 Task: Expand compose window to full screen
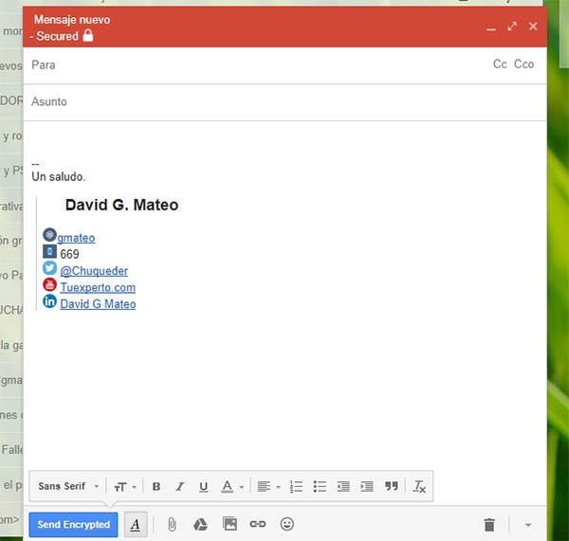(512, 27)
